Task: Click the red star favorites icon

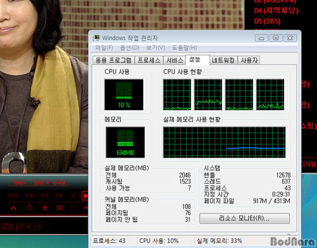Action: pyautogui.click(x=45, y=207)
